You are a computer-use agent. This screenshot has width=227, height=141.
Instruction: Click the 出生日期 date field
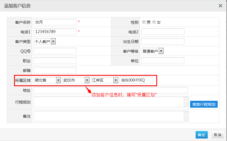coord(163,41)
